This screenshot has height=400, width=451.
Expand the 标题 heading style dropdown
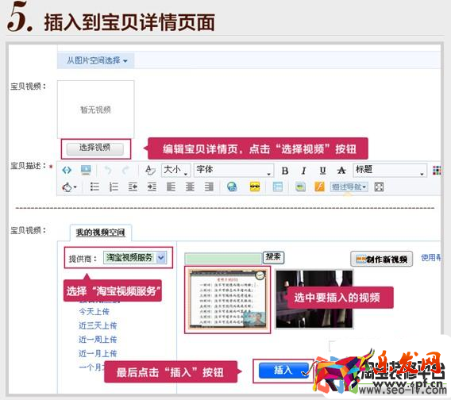pyautogui.click(x=390, y=170)
